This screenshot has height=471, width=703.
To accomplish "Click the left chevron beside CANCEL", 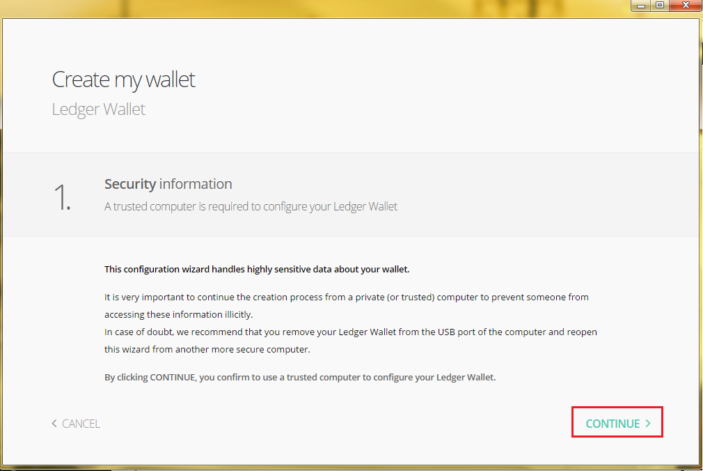I will click(54, 424).
